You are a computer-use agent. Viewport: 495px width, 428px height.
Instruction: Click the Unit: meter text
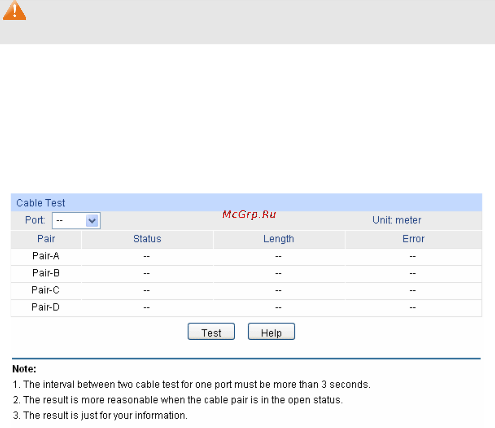pyautogui.click(x=397, y=220)
